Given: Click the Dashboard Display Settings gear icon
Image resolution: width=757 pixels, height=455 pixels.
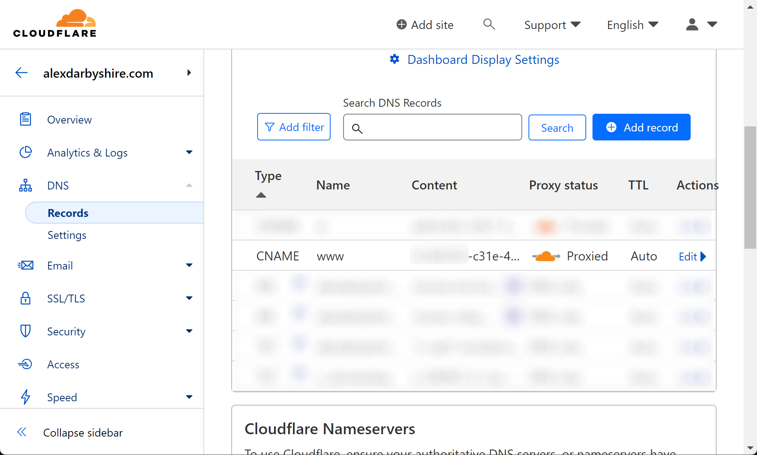Looking at the screenshot, I should click(395, 59).
